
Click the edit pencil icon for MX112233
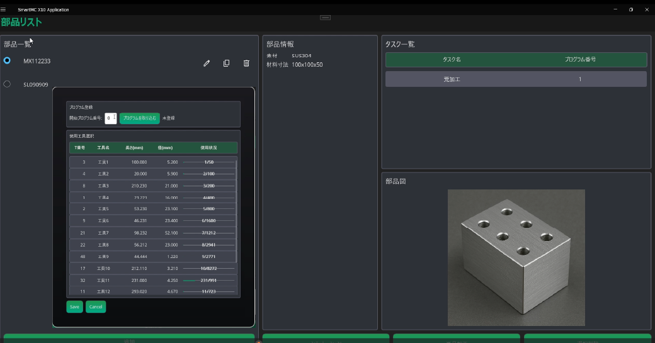click(x=207, y=64)
